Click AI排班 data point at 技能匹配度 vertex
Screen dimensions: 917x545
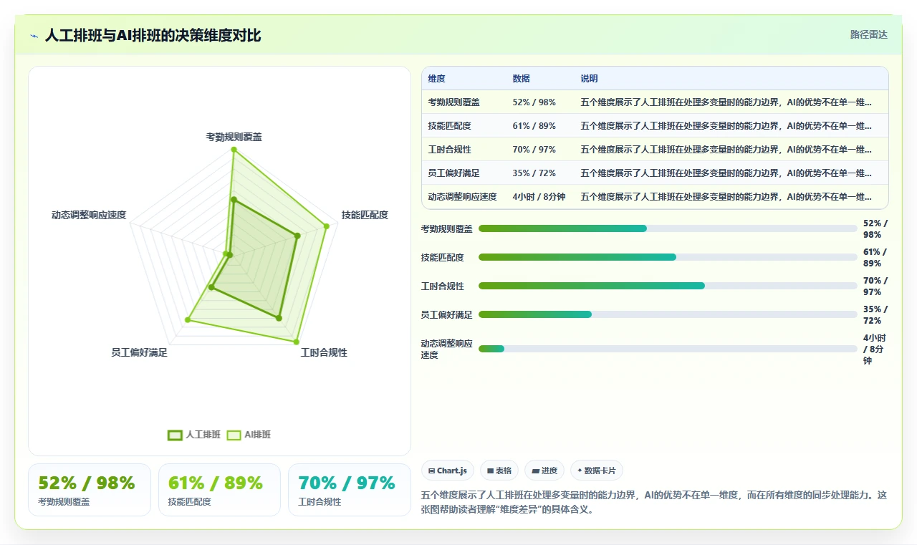[327, 226]
